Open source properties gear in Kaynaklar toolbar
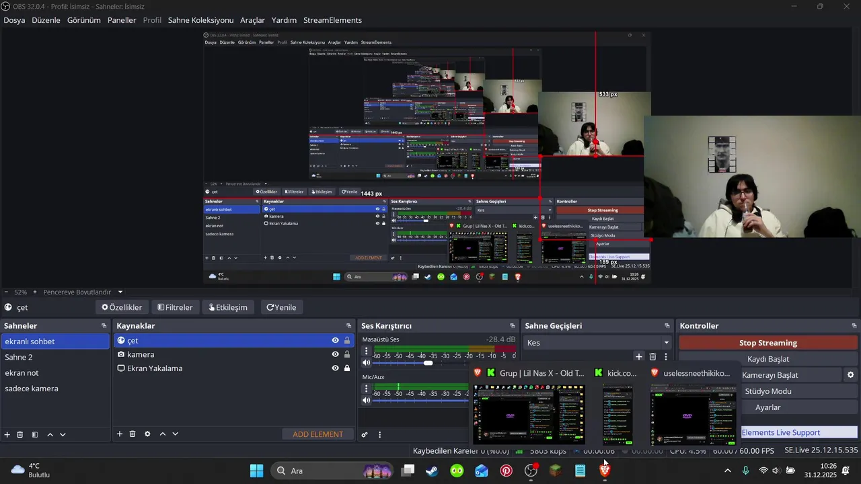Screen dimensions: 861x484 pyautogui.click(x=147, y=434)
